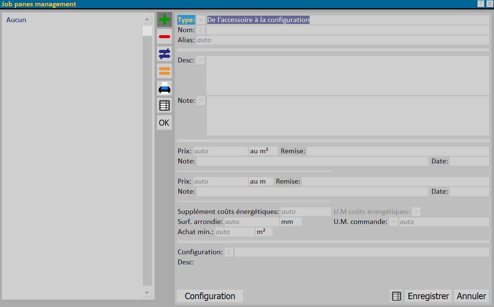Click the Configuration button at bottom
Viewport: 494px width, 307px height.
pyautogui.click(x=210, y=296)
